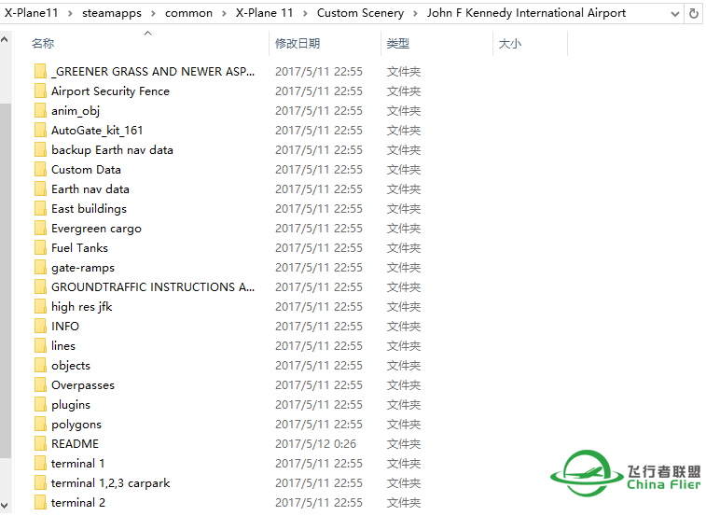Click the Airport Security Fence folder icon

40,91
